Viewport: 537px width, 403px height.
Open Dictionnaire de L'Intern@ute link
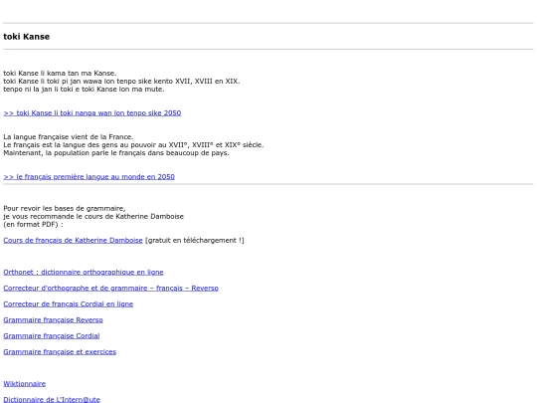coord(52,399)
